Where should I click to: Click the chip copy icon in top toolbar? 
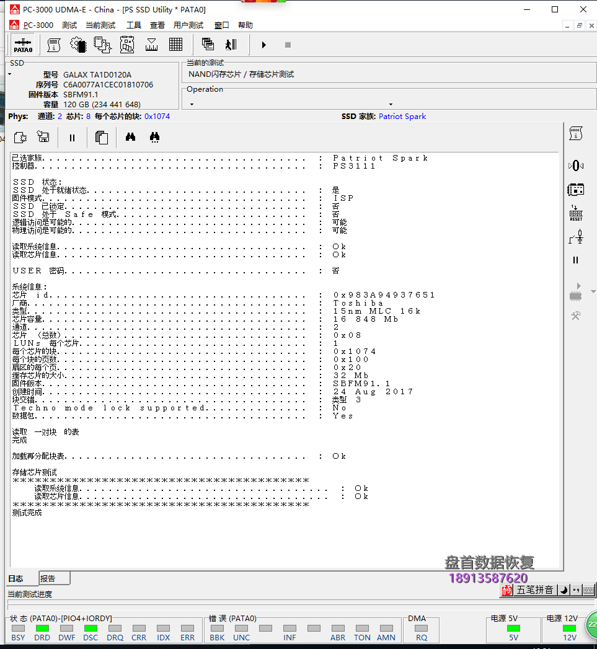(102, 45)
